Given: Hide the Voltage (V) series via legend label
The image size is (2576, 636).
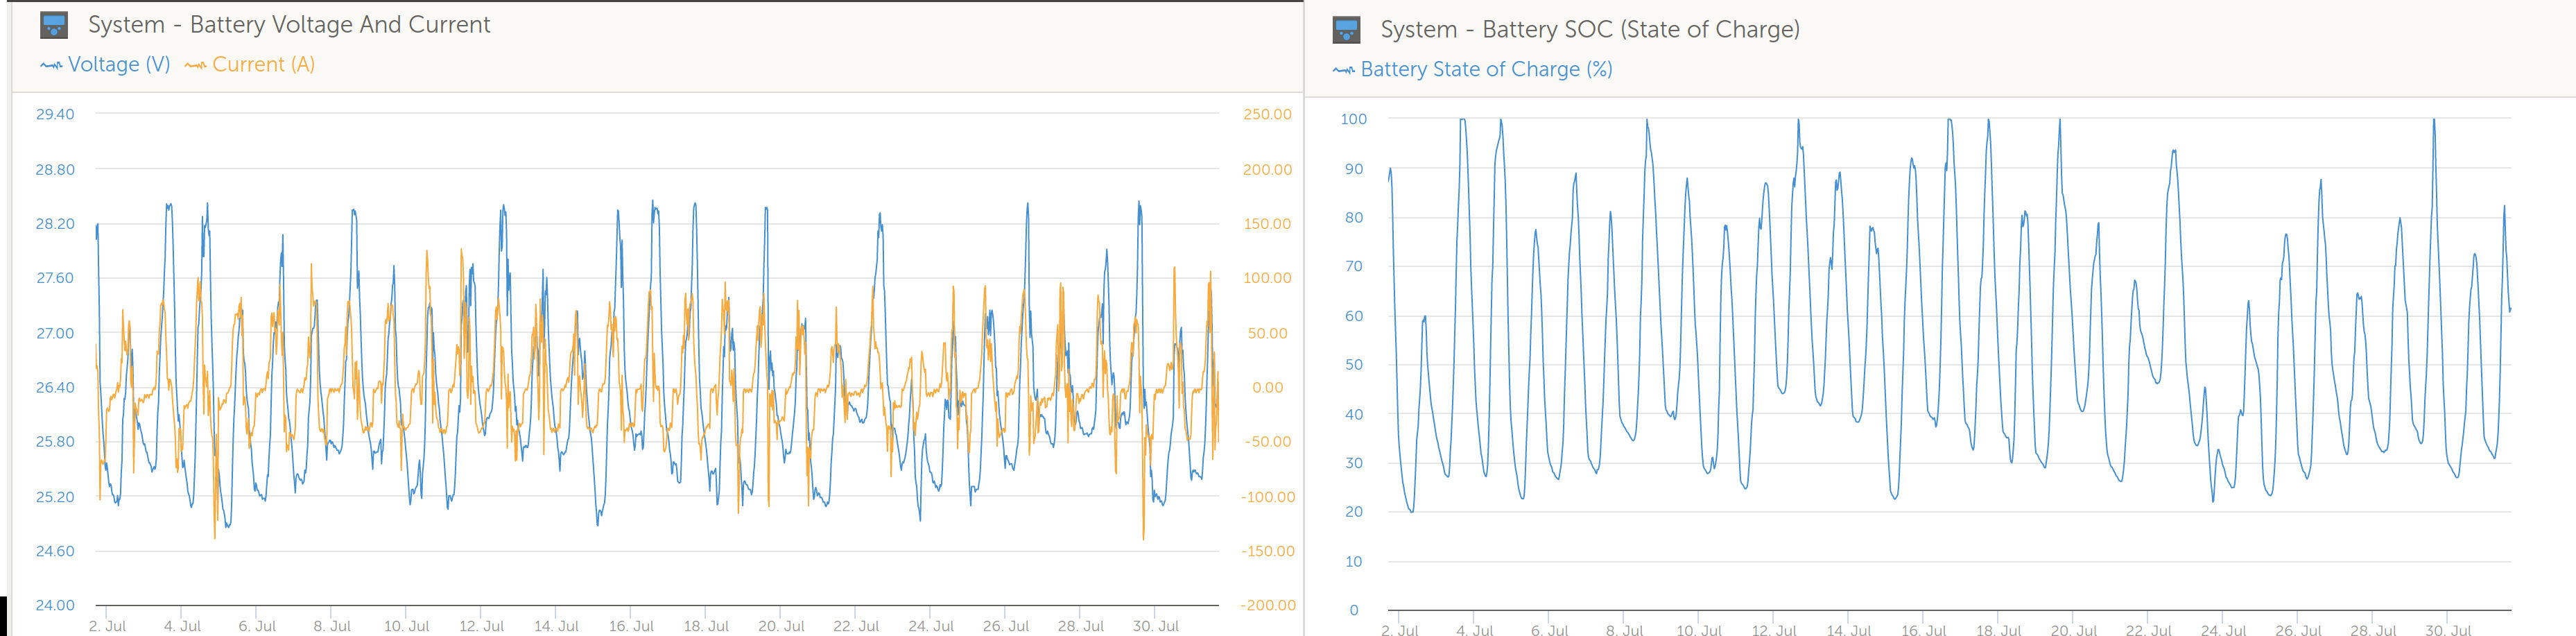Looking at the screenshot, I should (x=118, y=65).
